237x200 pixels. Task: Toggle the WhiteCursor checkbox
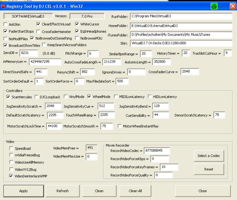point(77,24)
